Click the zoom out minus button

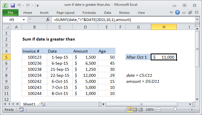coord(158,110)
